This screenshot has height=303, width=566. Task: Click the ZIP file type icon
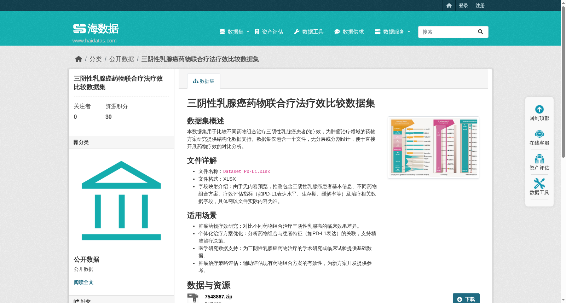point(193,298)
